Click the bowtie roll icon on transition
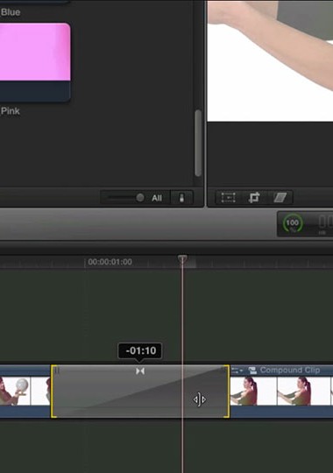The width and height of the screenshot is (333, 473). (140, 371)
